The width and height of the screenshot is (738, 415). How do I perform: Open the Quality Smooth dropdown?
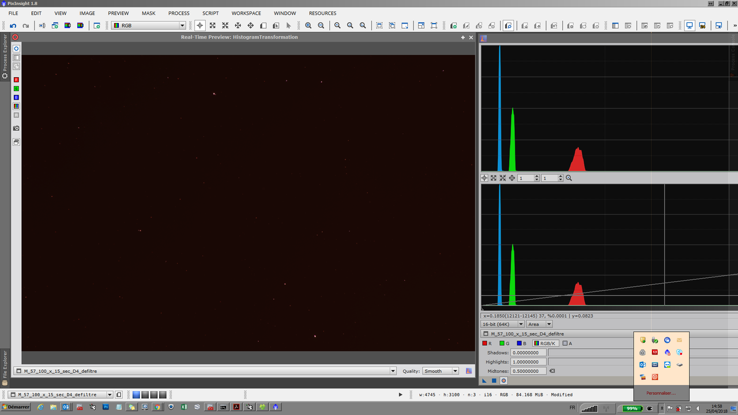coord(440,371)
